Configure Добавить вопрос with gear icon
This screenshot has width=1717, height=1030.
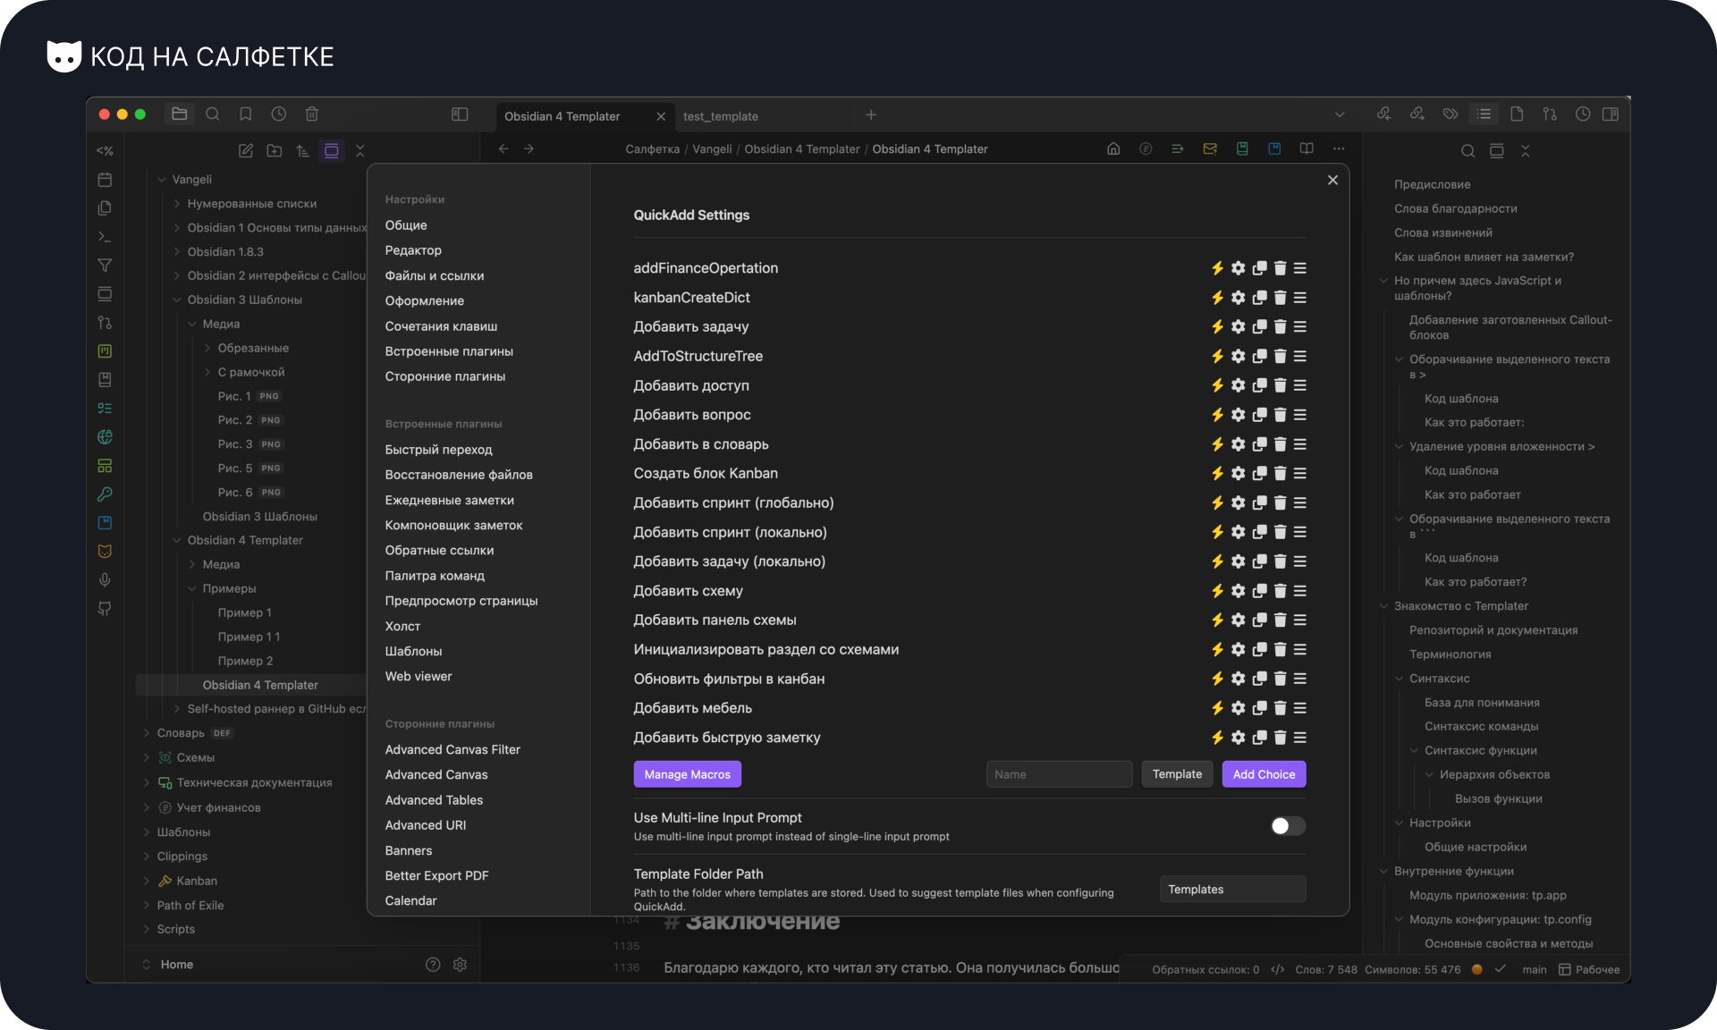pos(1239,415)
